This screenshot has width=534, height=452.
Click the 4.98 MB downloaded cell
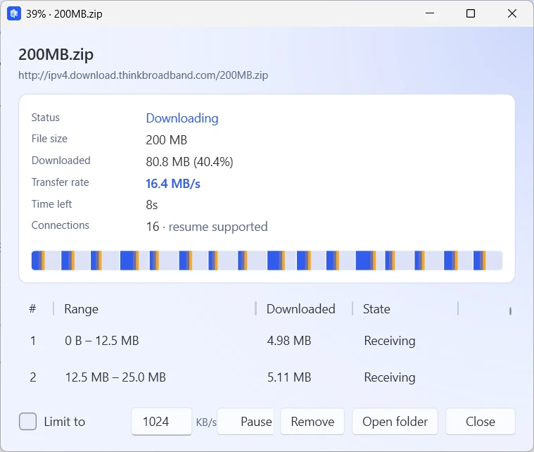click(x=288, y=341)
